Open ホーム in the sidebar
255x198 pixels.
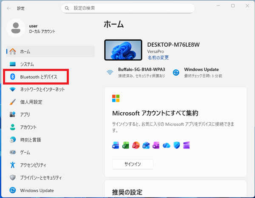(x=51, y=51)
